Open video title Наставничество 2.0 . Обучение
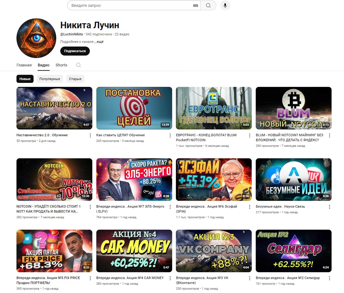The width and height of the screenshot is (344, 293). coord(42,135)
